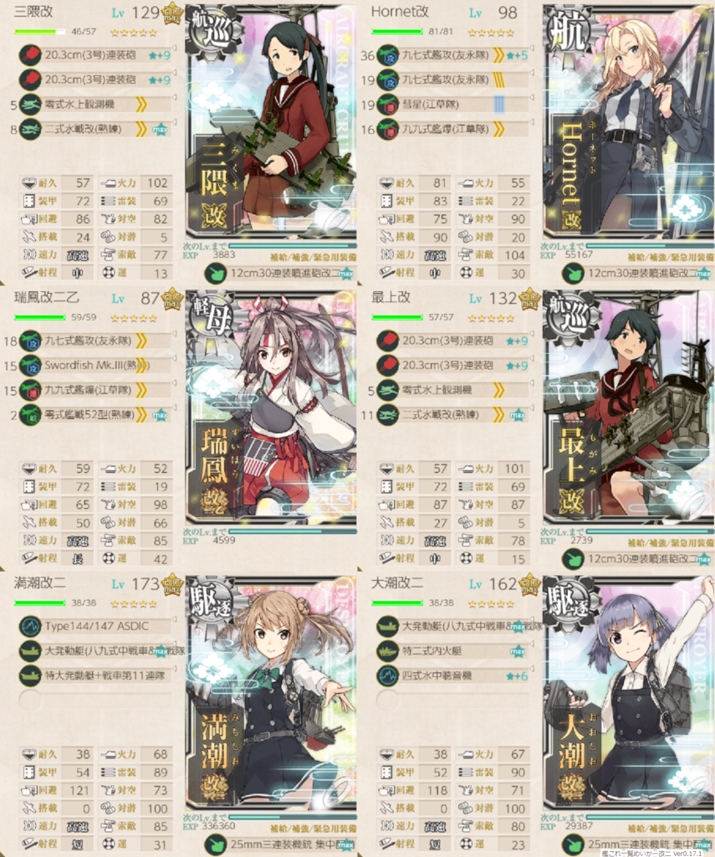Click the sonar icon beside 四式水中聴音機
The width and height of the screenshot is (715, 857).
pos(387,675)
